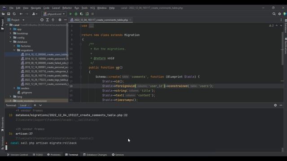
Task: Expand the factories folder
Action: [14, 46]
